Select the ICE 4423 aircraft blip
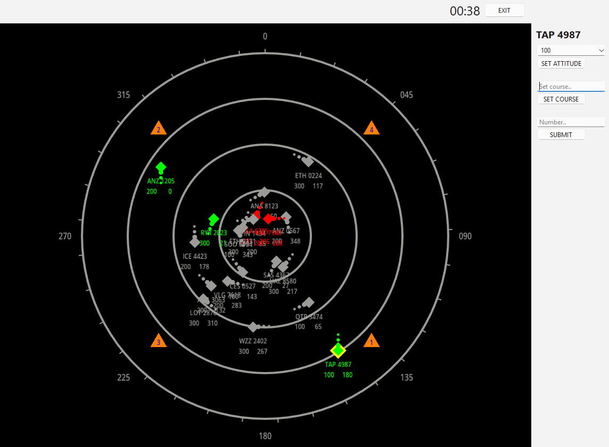The width and height of the screenshot is (609, 447). [195, 242]
